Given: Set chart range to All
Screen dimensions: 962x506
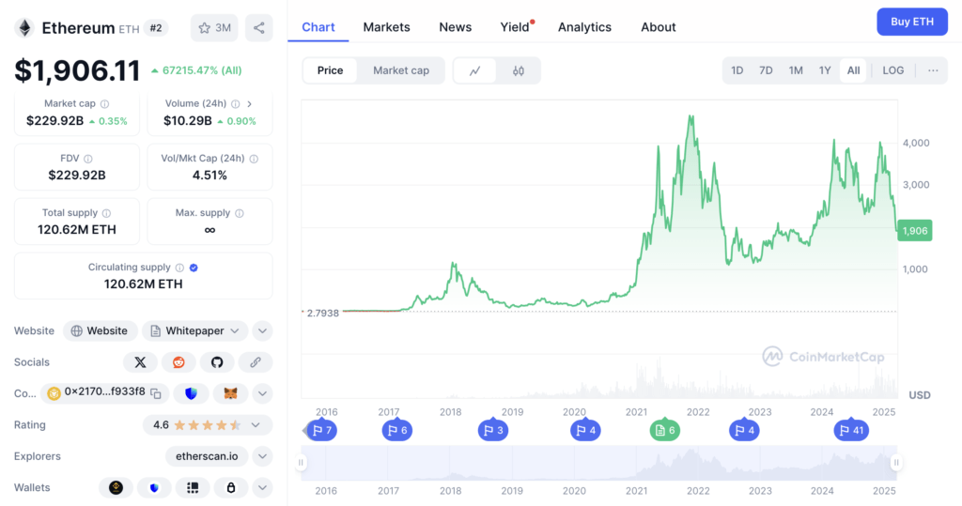Looking at the screenshot, I should click(x=853, y=70).
